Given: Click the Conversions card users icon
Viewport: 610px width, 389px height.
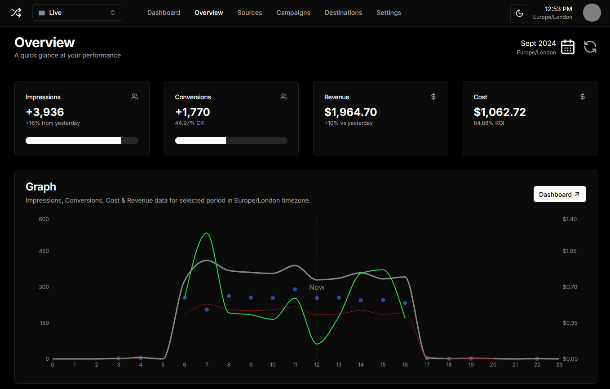Looking at the screenshot, I should coord(284,97).
